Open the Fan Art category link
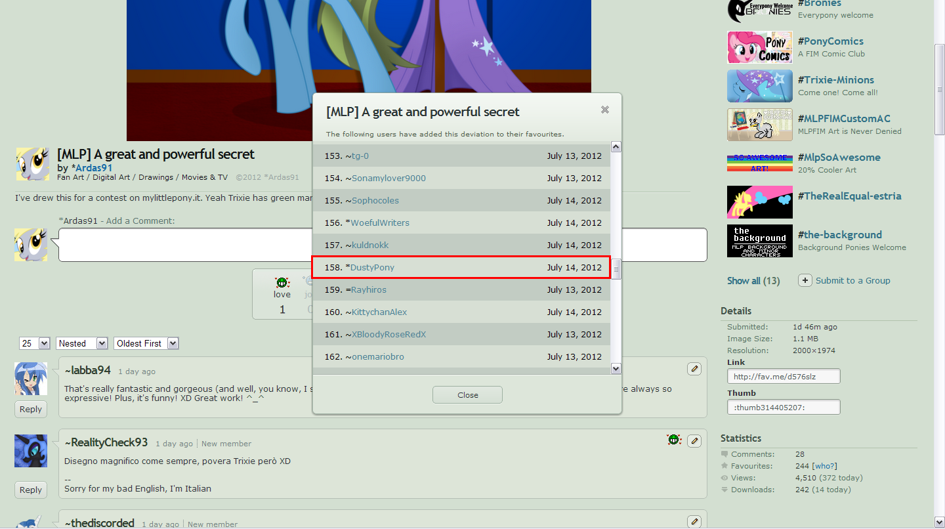945x529 pixels. tap(72, 177)
